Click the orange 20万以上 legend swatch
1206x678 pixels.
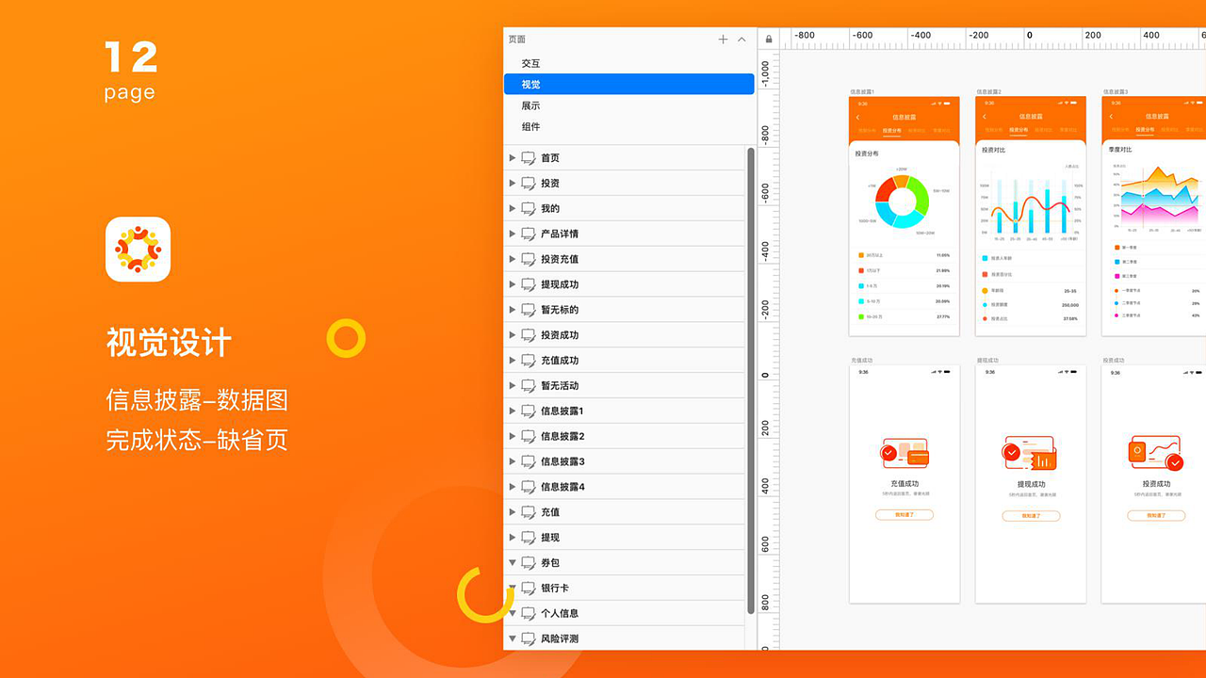click(861, 255)
